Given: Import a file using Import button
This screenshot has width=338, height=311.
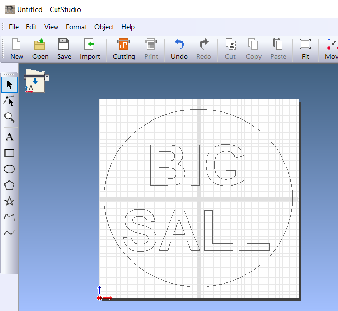Looking at the screenshot, I should coord(90,50).
